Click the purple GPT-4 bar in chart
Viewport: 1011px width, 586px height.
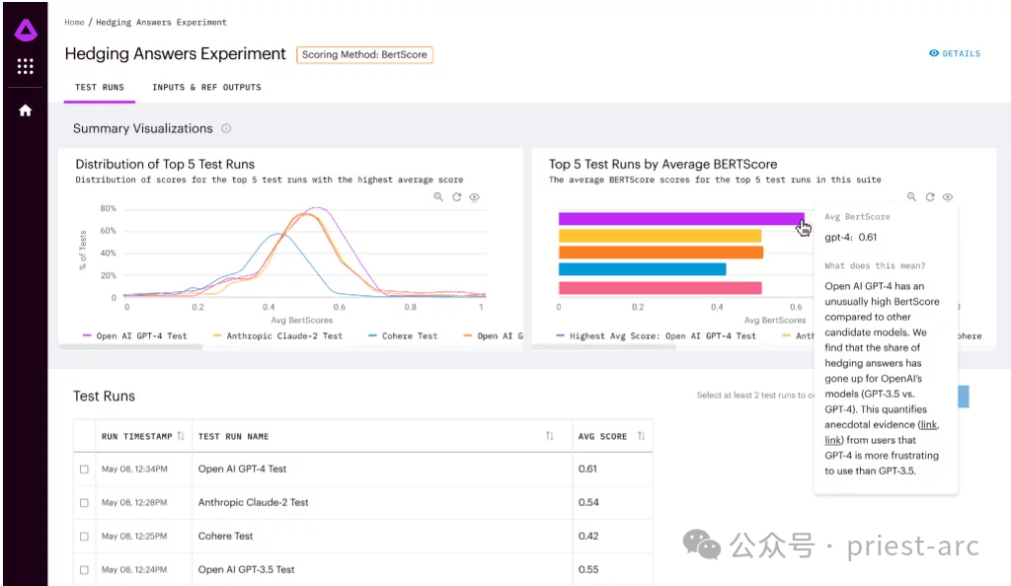point(681,219)
